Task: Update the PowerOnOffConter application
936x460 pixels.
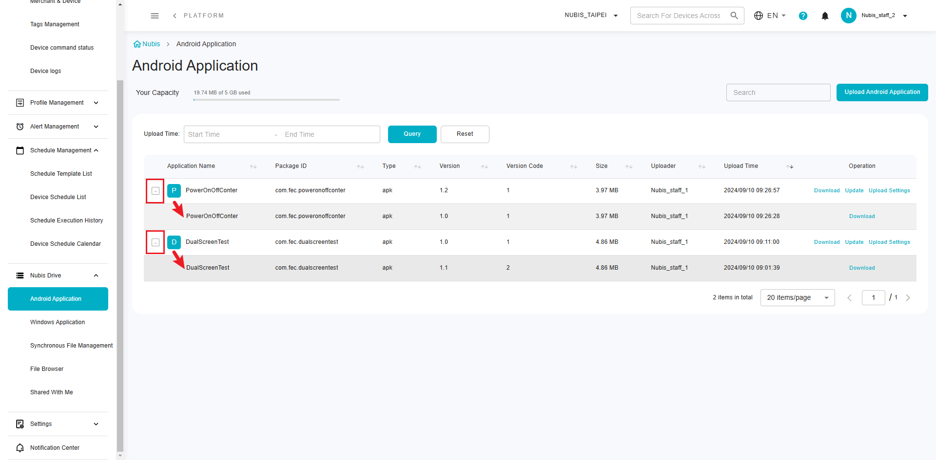Action: coord(854,191)
